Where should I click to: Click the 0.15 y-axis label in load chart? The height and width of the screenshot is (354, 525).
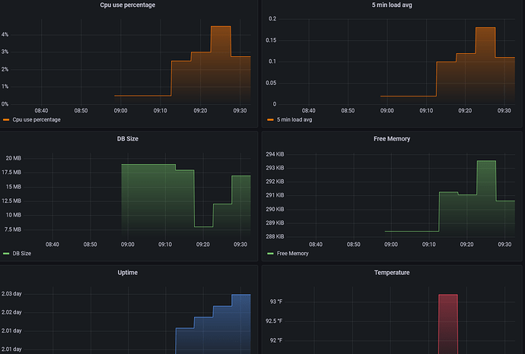271,40
